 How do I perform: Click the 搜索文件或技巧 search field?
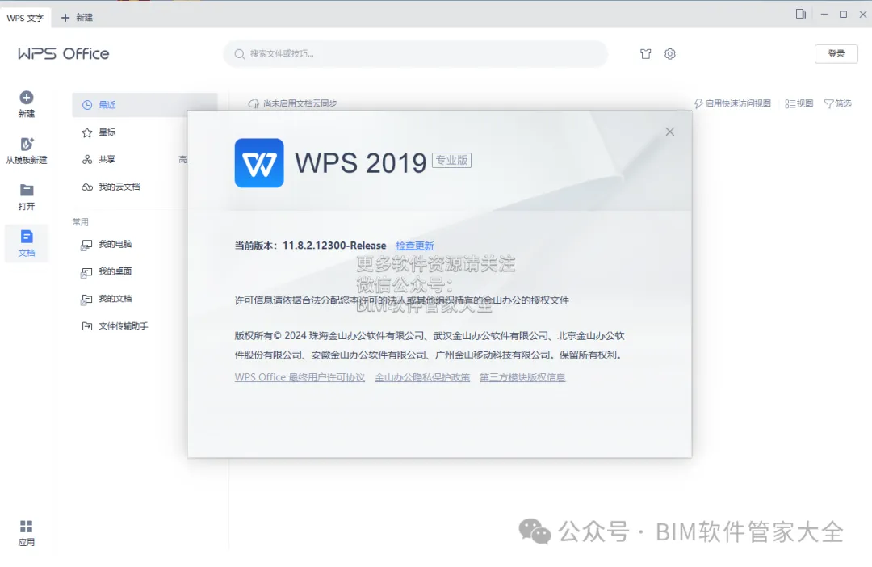pos(416,54)
